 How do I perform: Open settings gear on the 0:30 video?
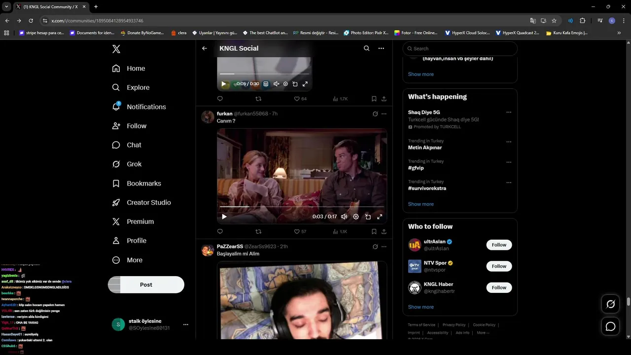(x=285, y=84)
